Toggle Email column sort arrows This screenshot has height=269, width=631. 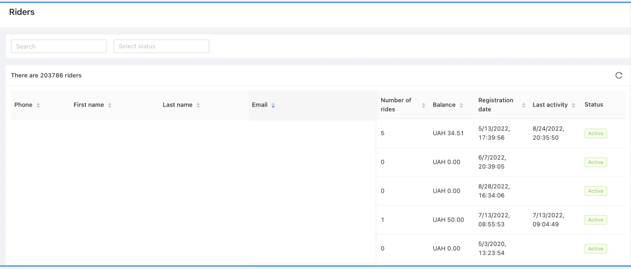[273, 105]
